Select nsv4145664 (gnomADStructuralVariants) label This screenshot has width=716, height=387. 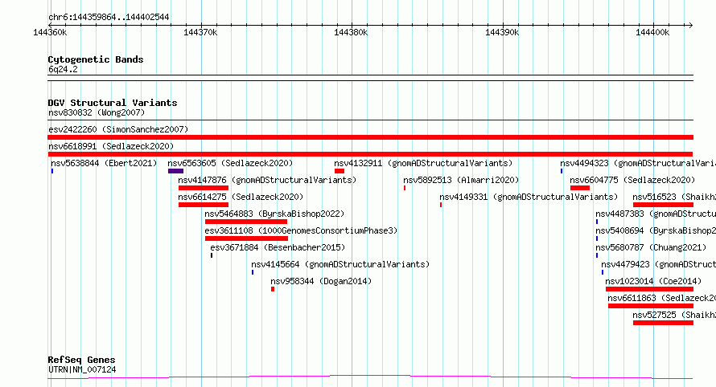click(x=340, y=264)
